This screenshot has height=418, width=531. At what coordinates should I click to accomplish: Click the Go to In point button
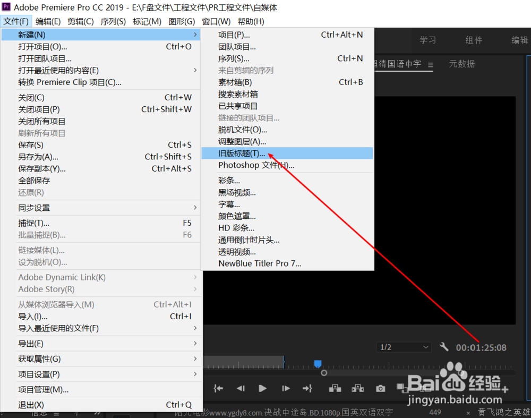tap(218, 388)
